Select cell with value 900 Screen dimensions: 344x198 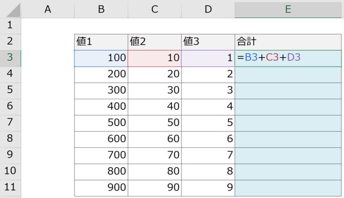101,188
